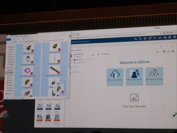177x133 pixels.
Task: Go up one folder in File Explorer
Action: tap(14, 42)
